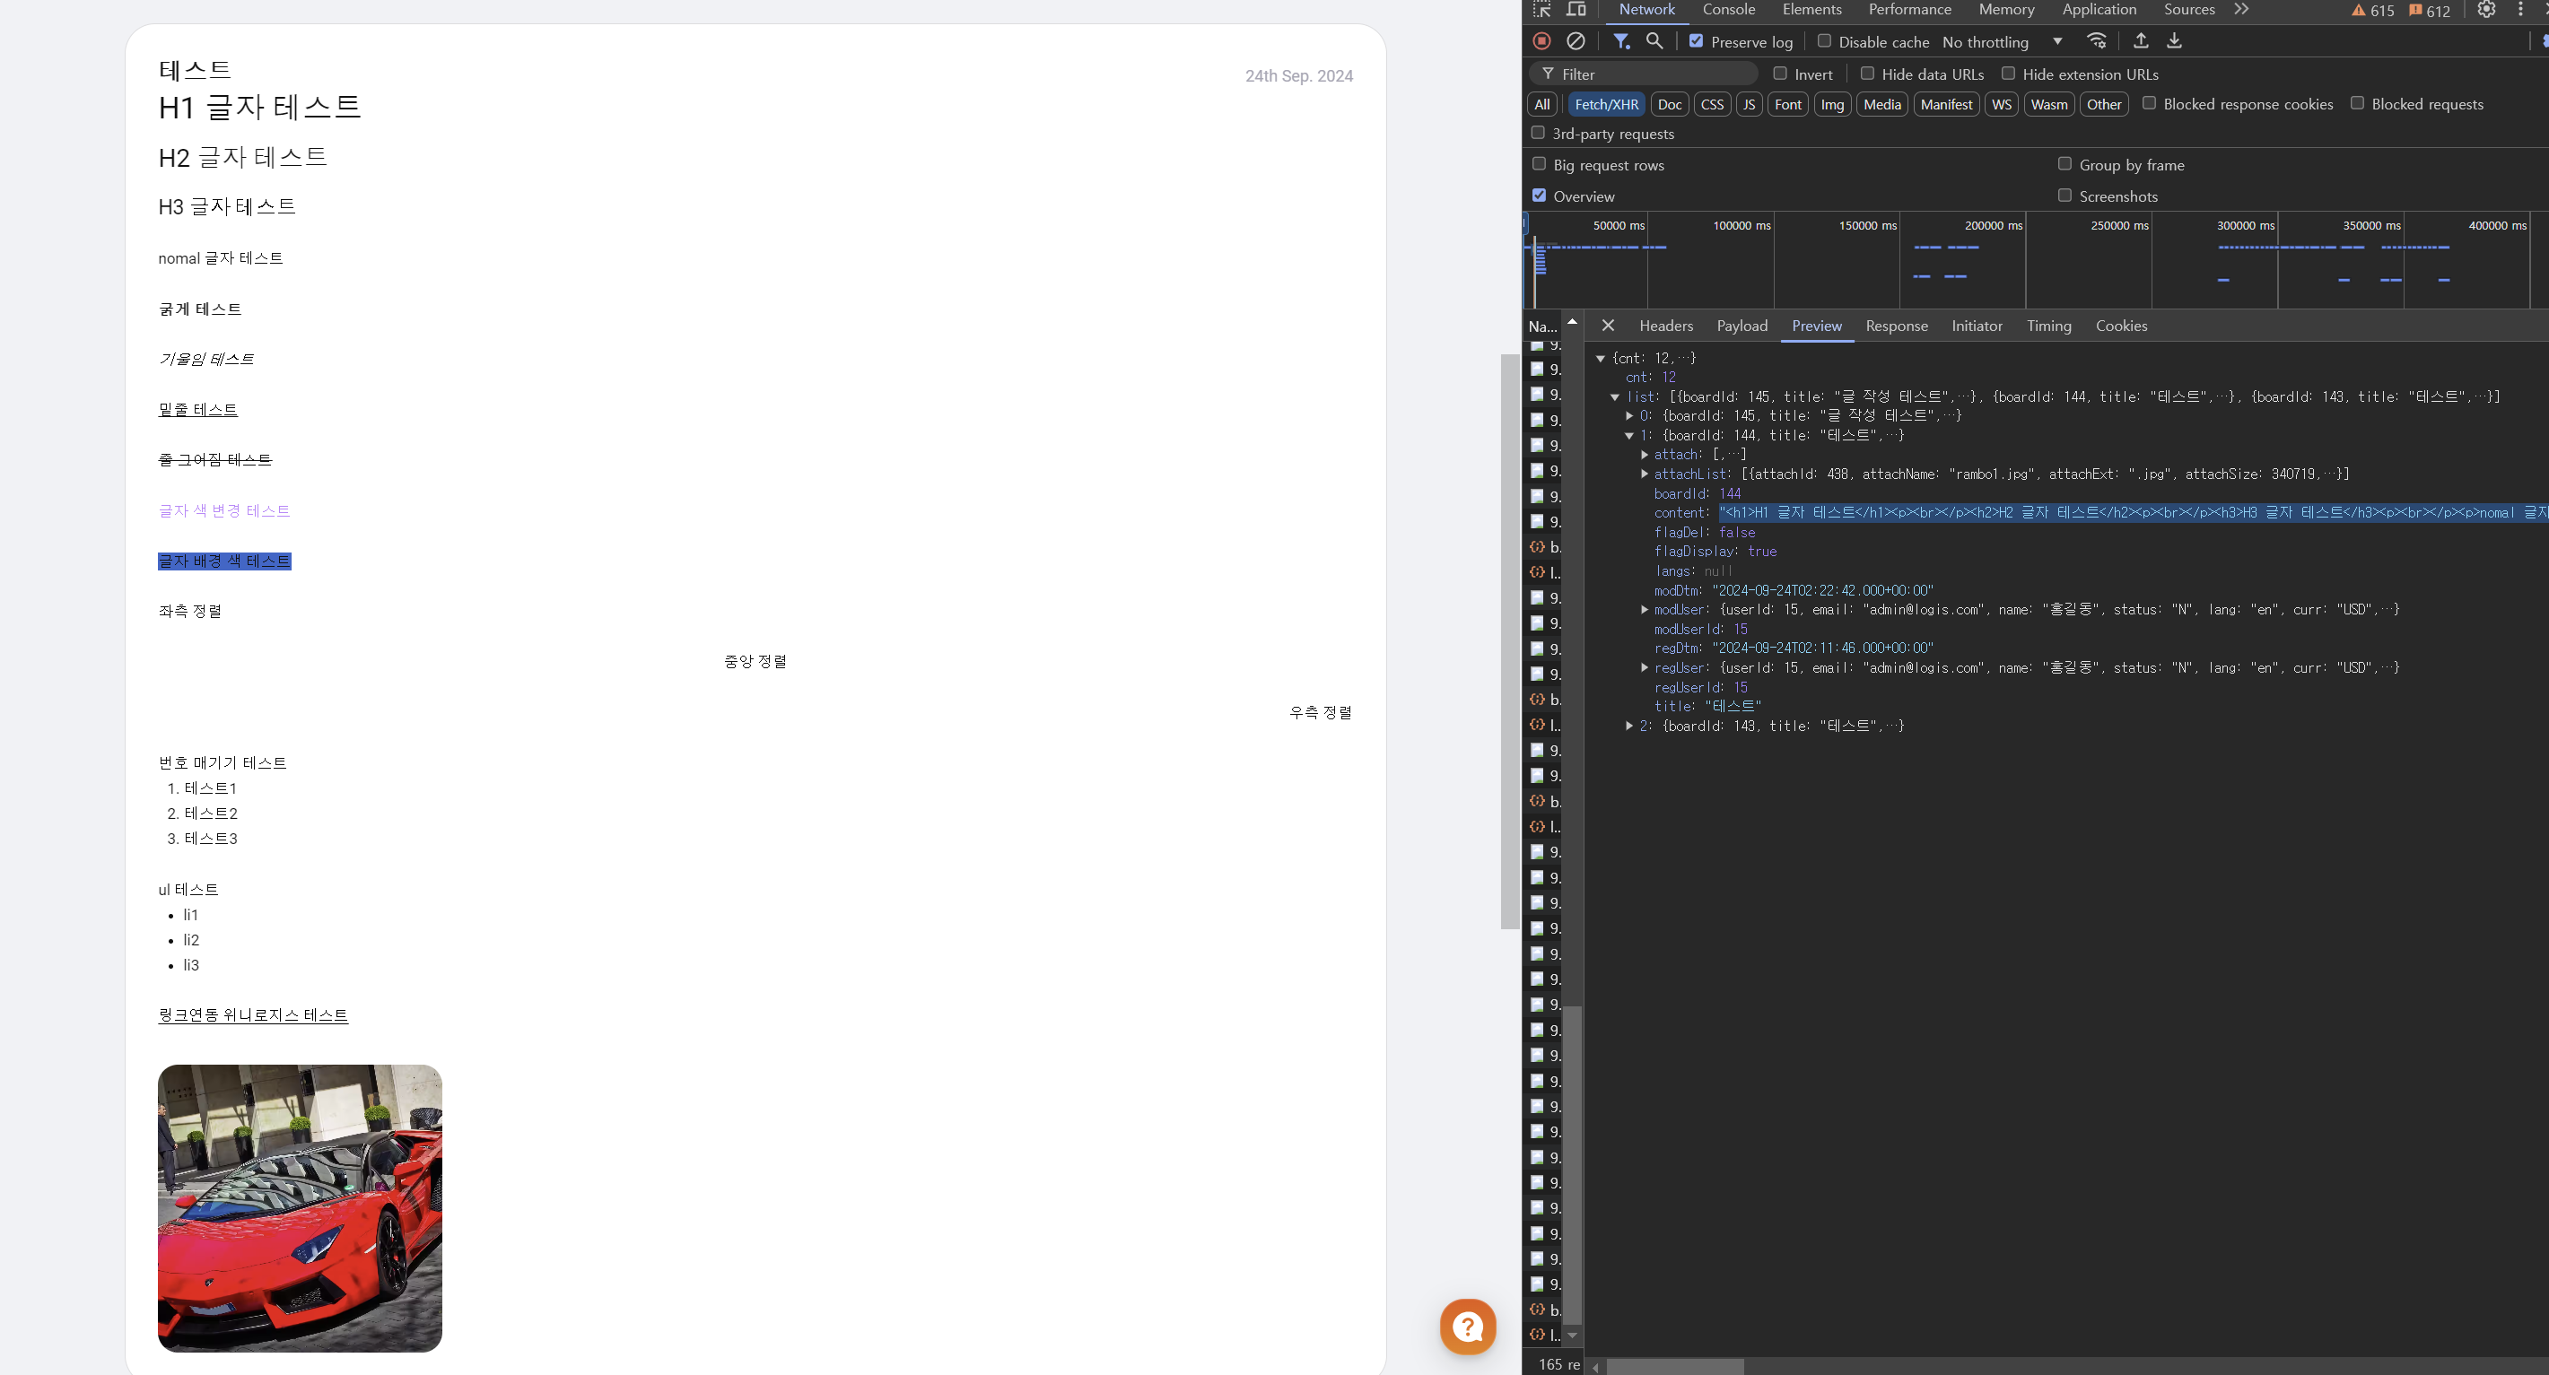Toggle the network filter funnel icon
Viewport: 2549px width, 1375px height.
[x=1621, y=40]
